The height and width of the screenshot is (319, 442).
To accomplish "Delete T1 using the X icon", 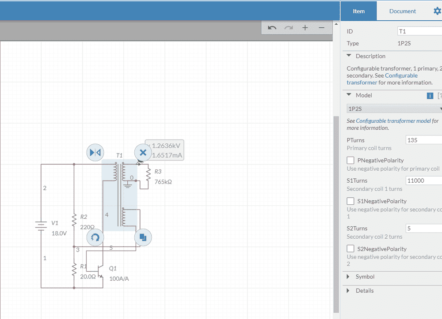I will click(143, 153).
